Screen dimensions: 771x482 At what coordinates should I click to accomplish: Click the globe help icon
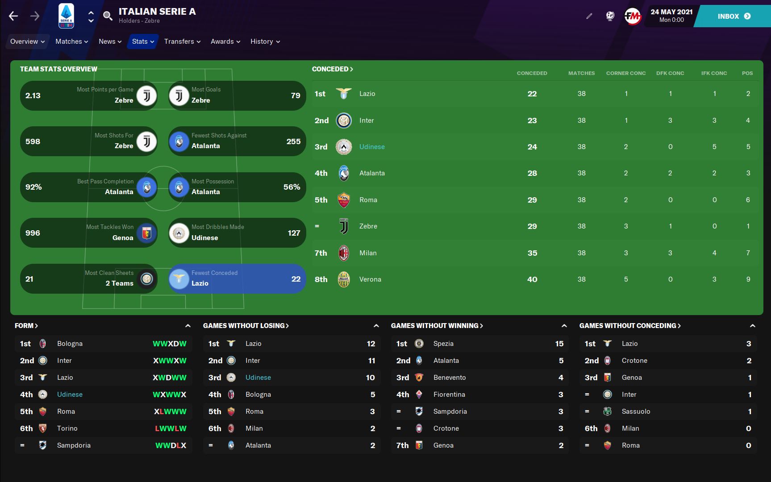[x=610, y=17]
